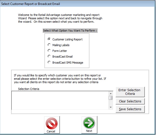This screenshot has height=135, width=156.
Task: Click inside the Selection Criteria text box
Action: pyautogui.click(x=60, y=100)
